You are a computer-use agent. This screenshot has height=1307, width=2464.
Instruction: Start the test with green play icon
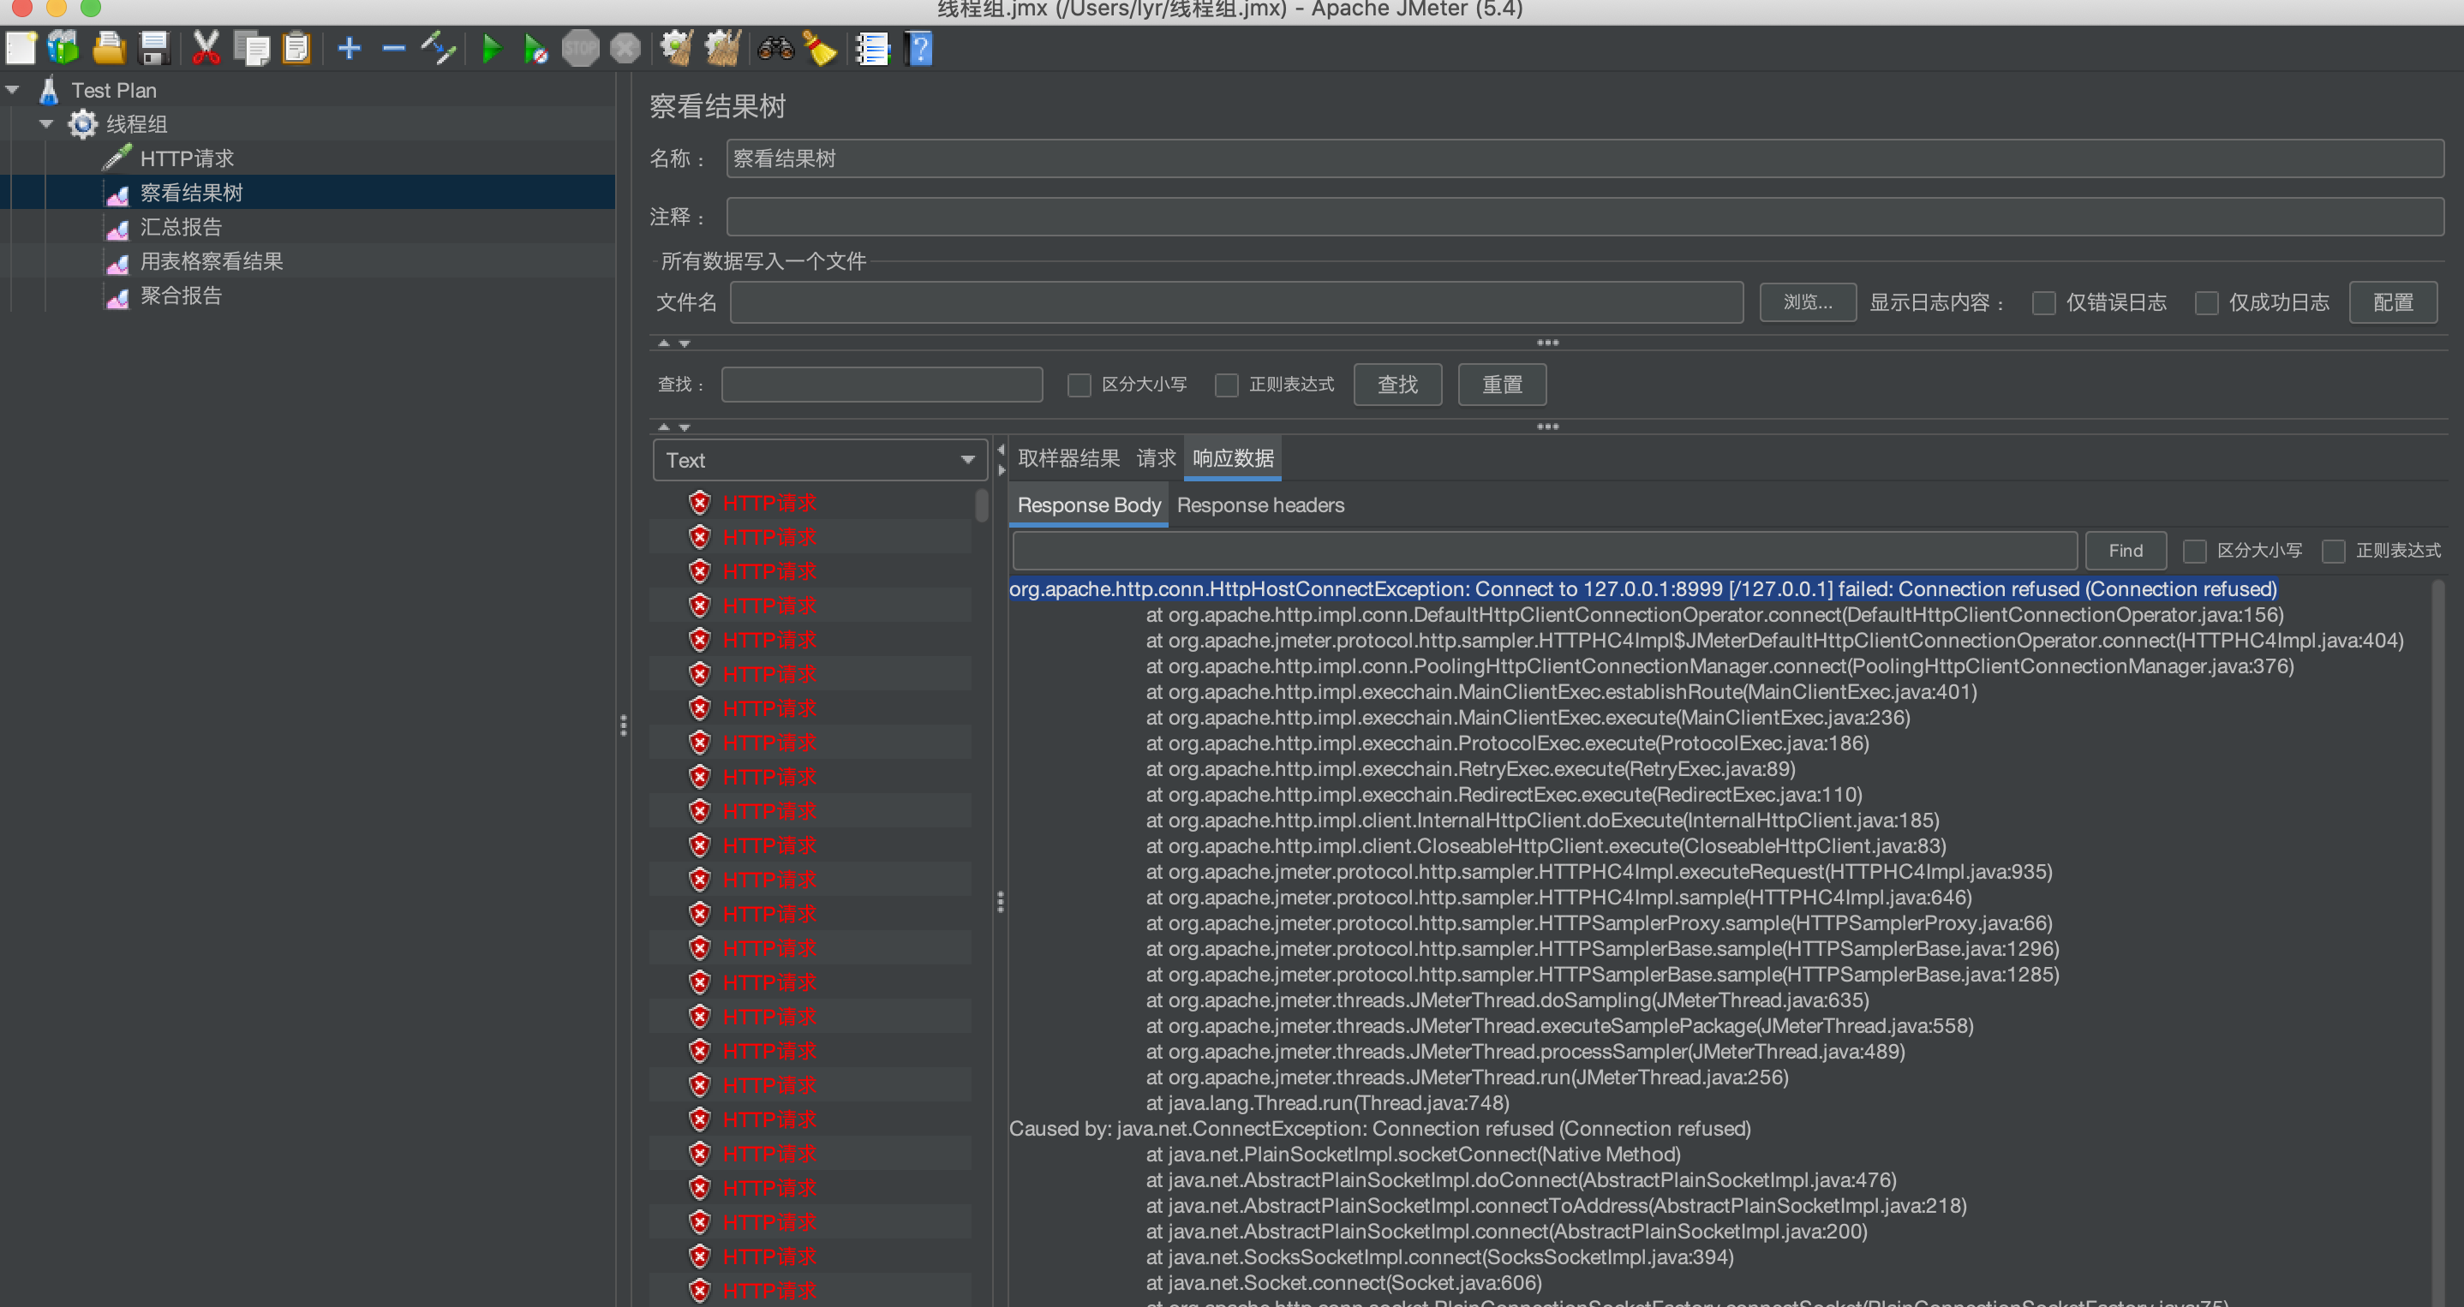click(x=492, y=48)
